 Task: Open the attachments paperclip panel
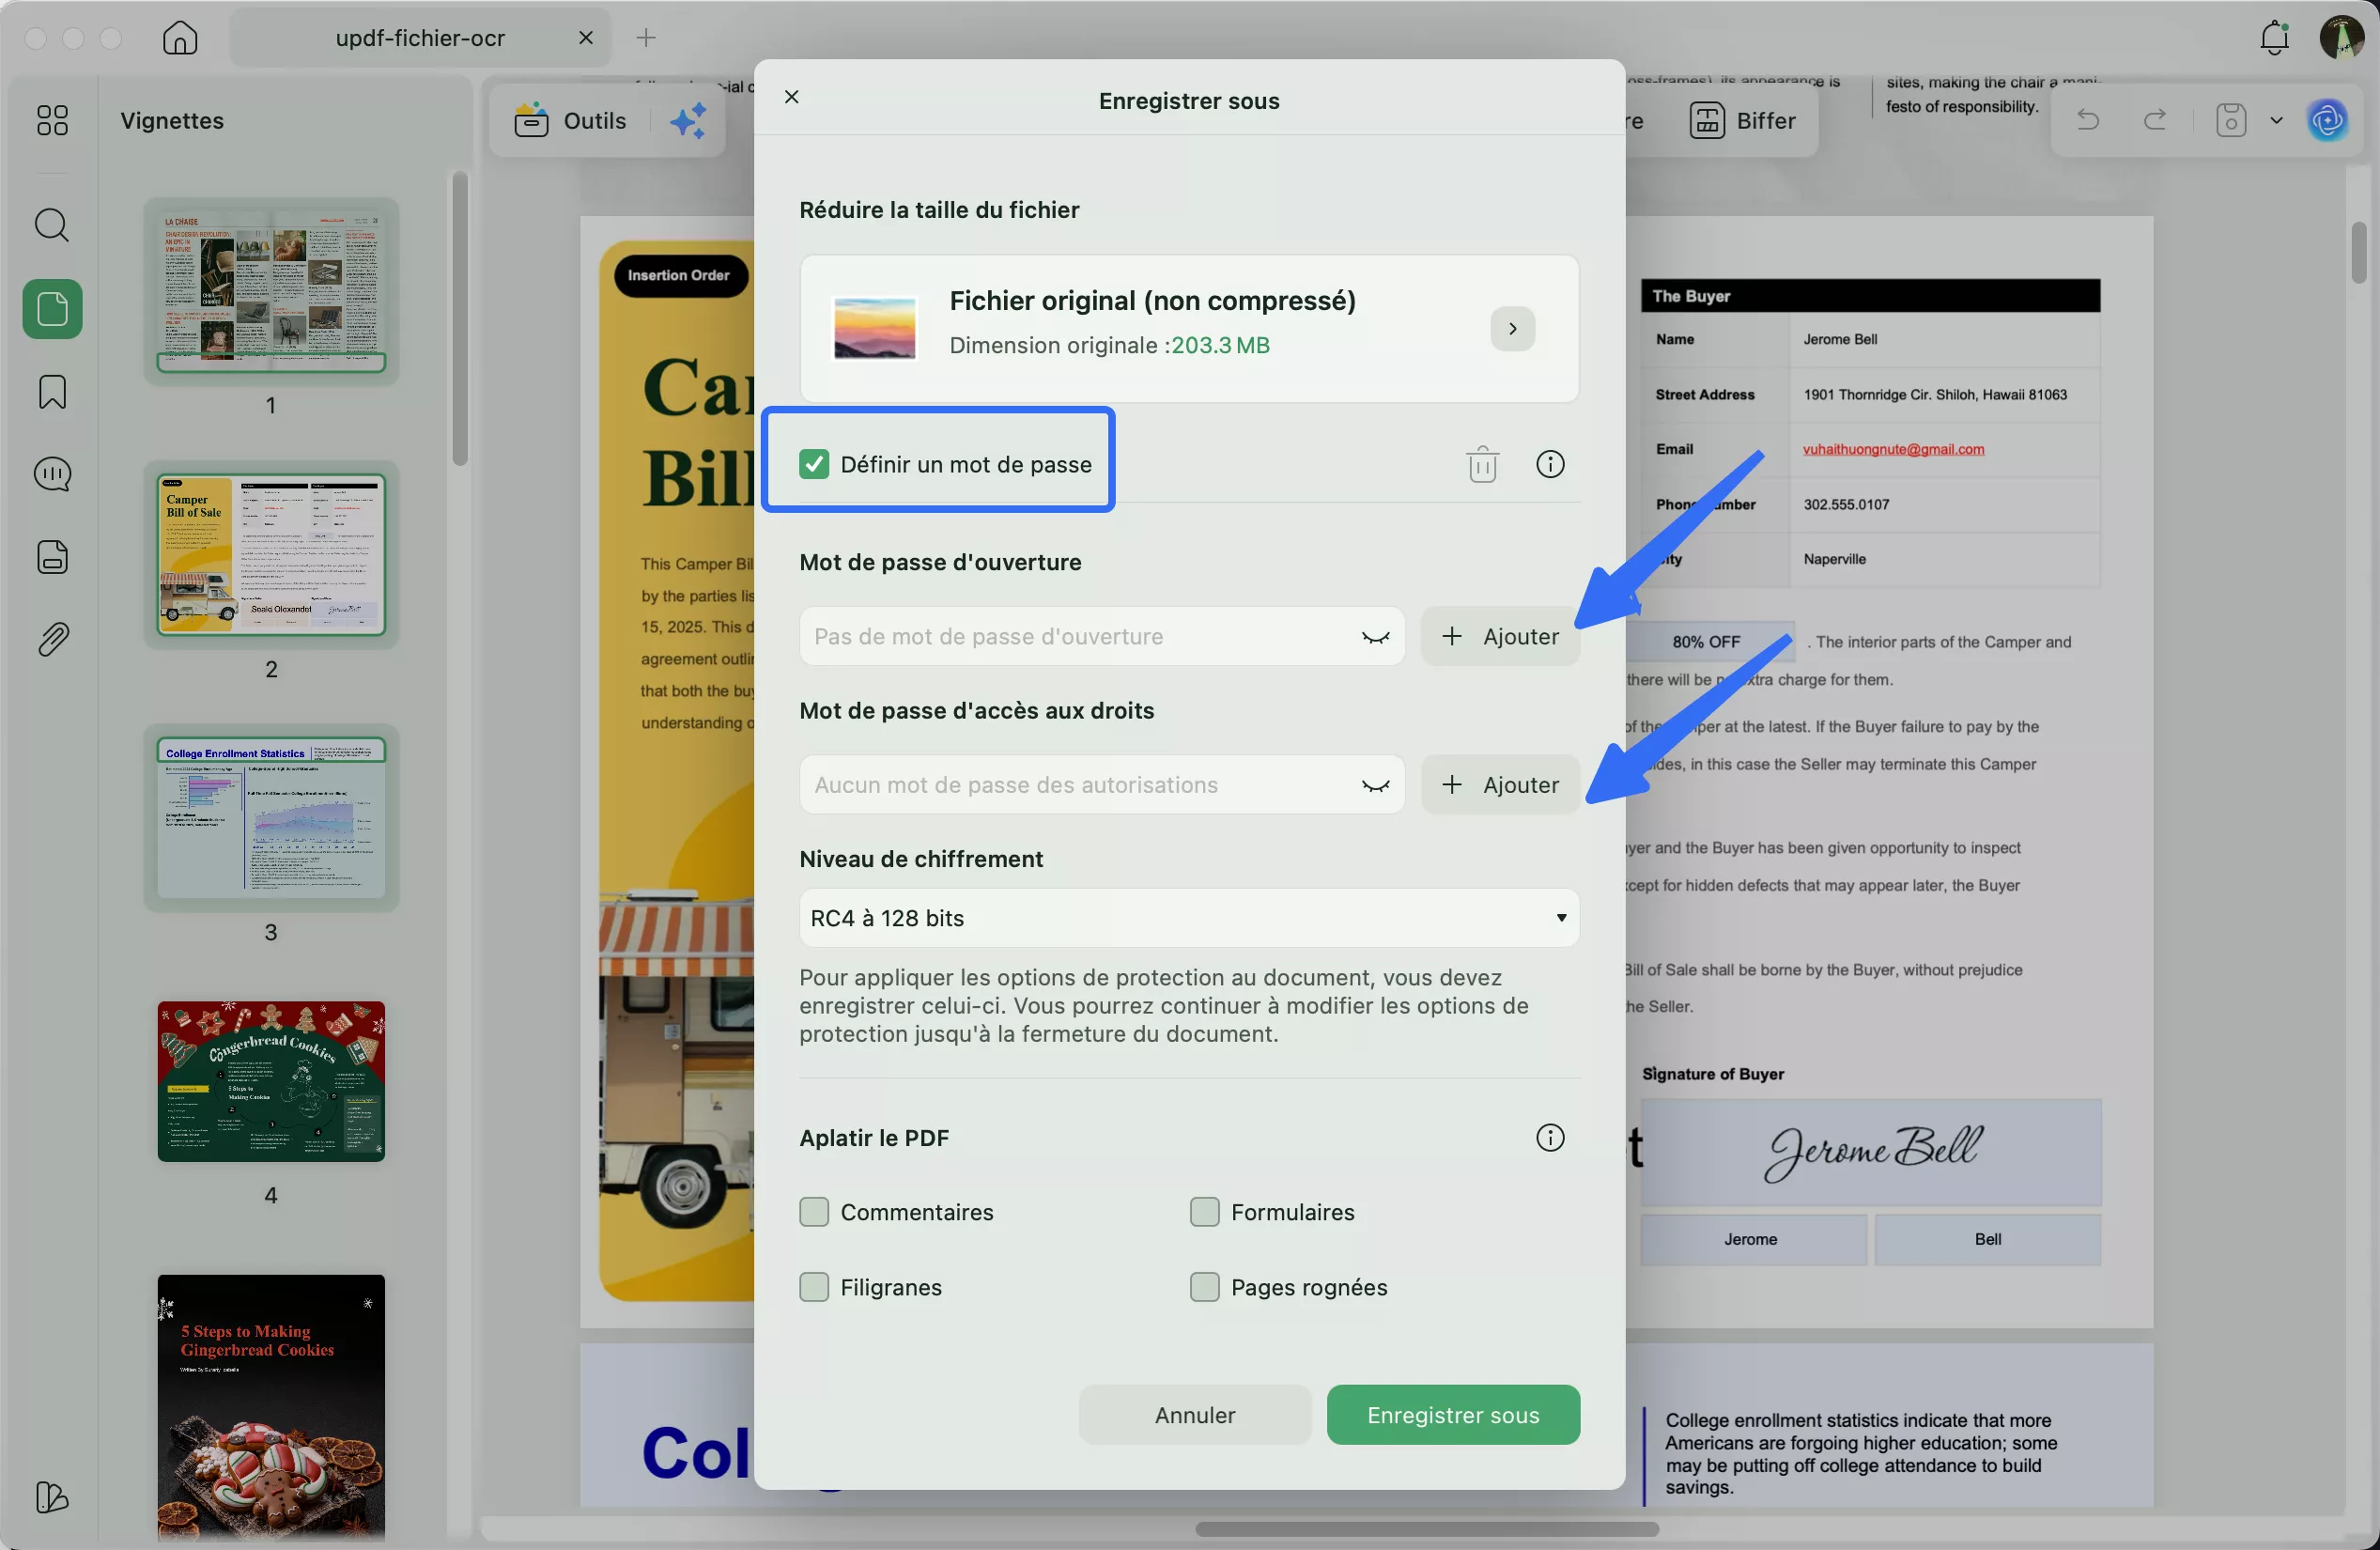52,639
